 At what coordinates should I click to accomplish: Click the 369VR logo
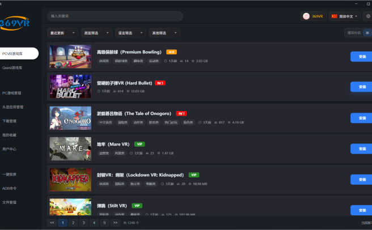[15, 23]
